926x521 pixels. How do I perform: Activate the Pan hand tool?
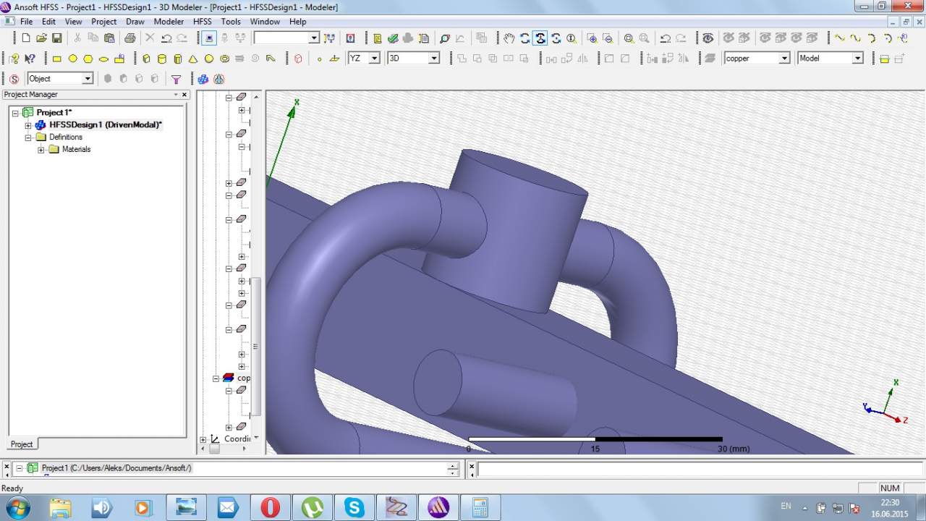pos(509,38)
